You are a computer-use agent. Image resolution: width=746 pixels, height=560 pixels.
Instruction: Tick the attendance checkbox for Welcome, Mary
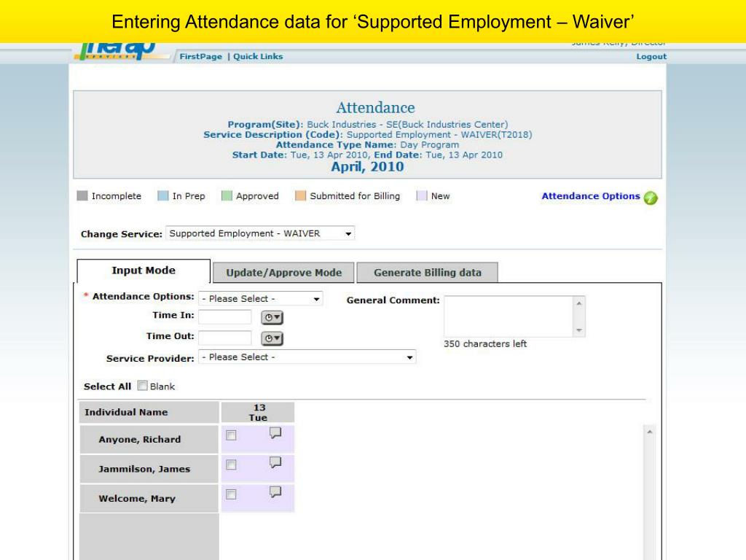click(231, 494)
